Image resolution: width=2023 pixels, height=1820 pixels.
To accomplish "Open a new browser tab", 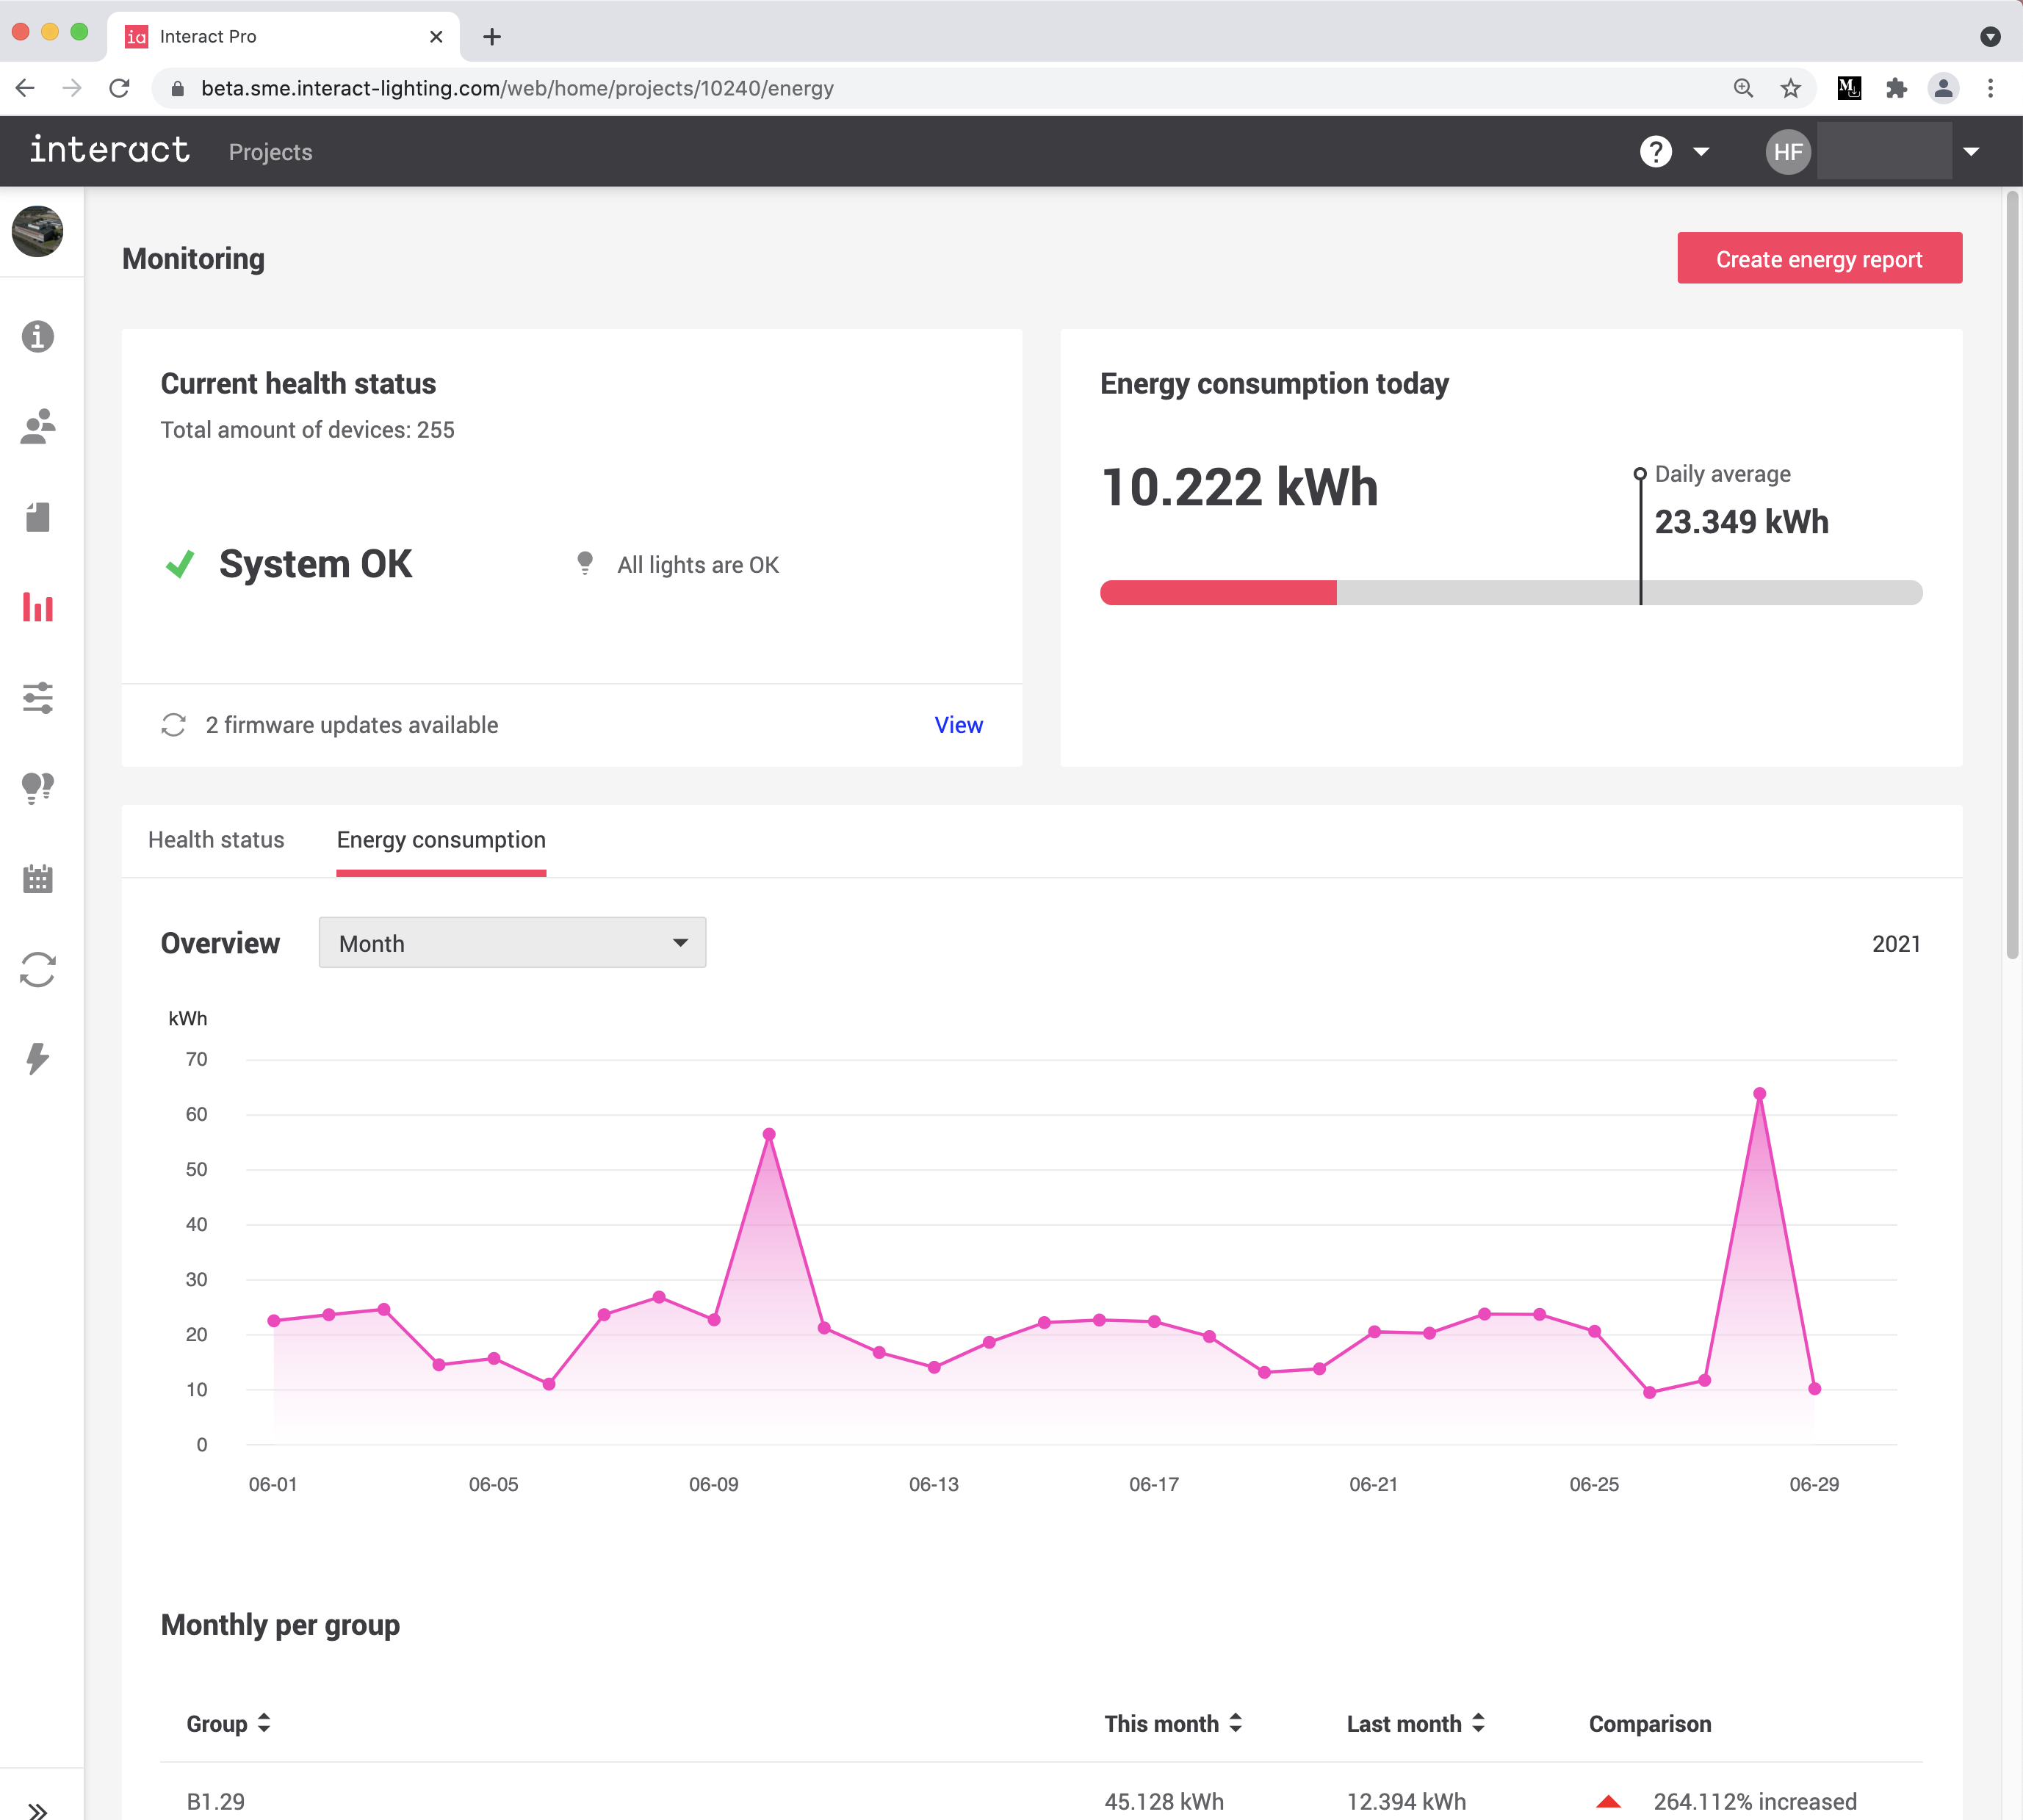I will click(x=492, y=37).
